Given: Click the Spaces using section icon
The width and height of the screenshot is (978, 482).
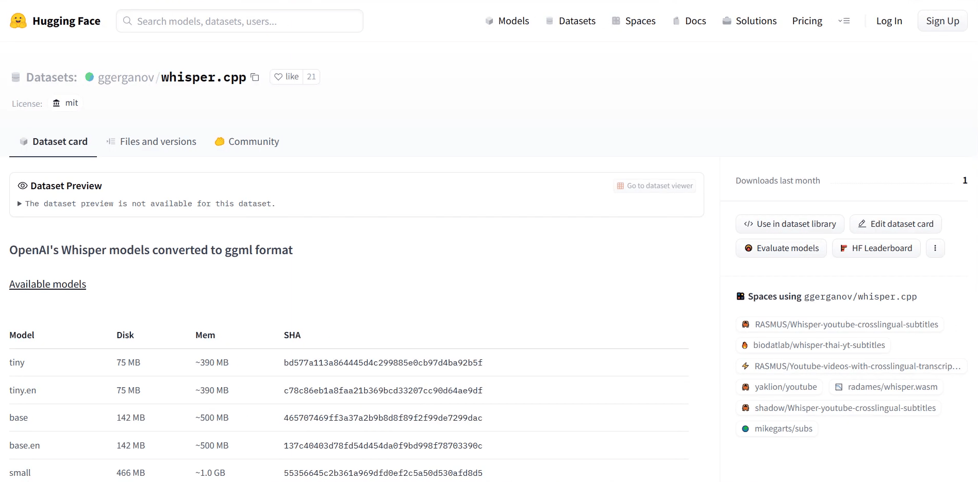Looking at the screenshot, I should (740, 296).
